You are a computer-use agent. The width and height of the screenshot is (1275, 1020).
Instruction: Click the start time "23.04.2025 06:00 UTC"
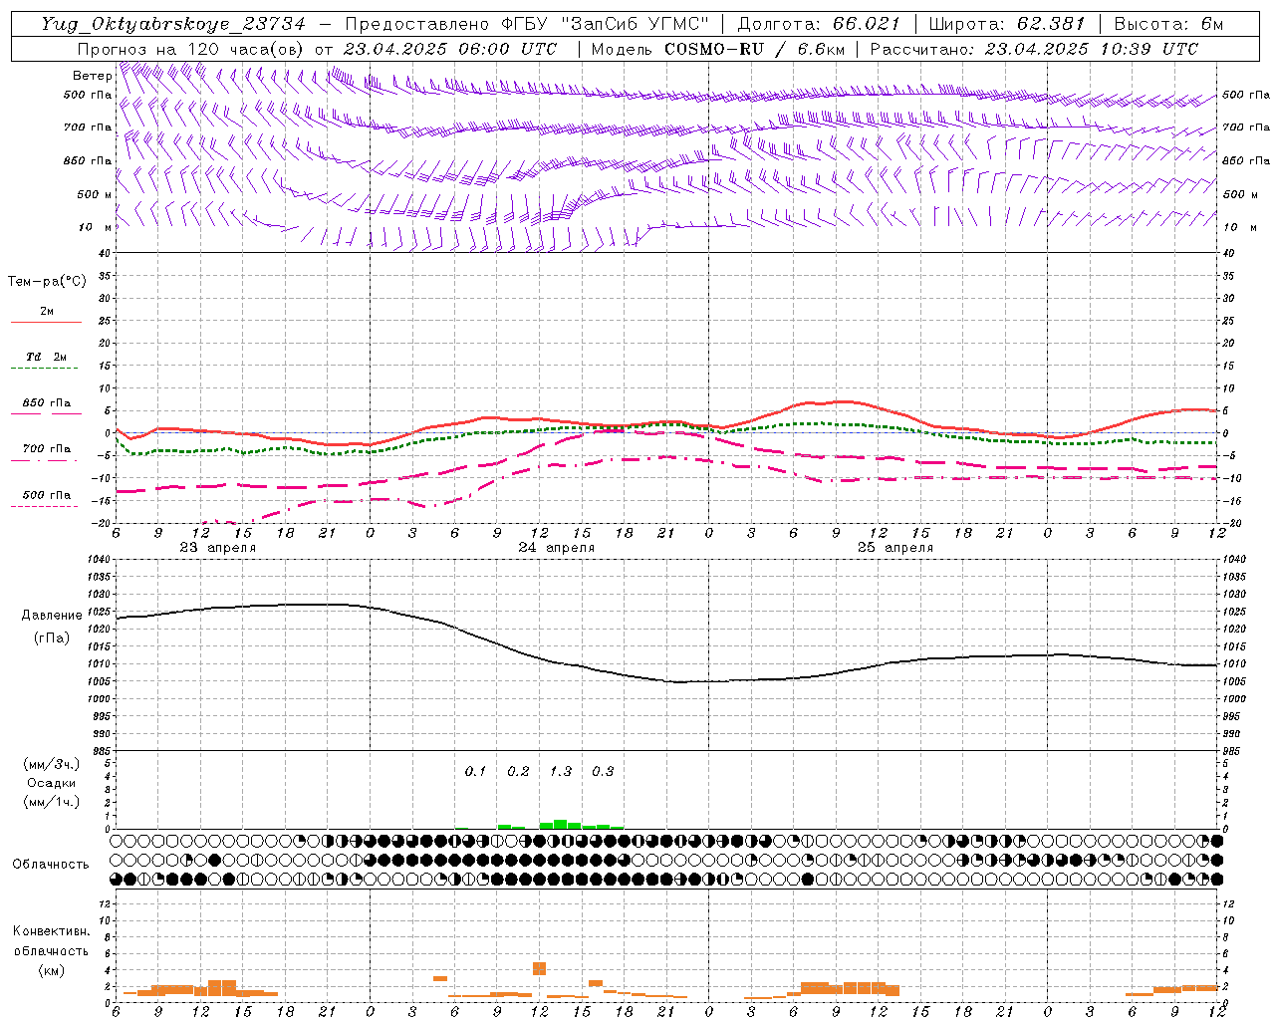449,49
